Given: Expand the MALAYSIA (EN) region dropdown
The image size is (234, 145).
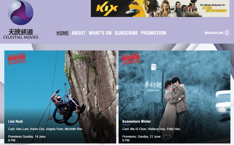Looking at the screenshot, I should 214,33.
